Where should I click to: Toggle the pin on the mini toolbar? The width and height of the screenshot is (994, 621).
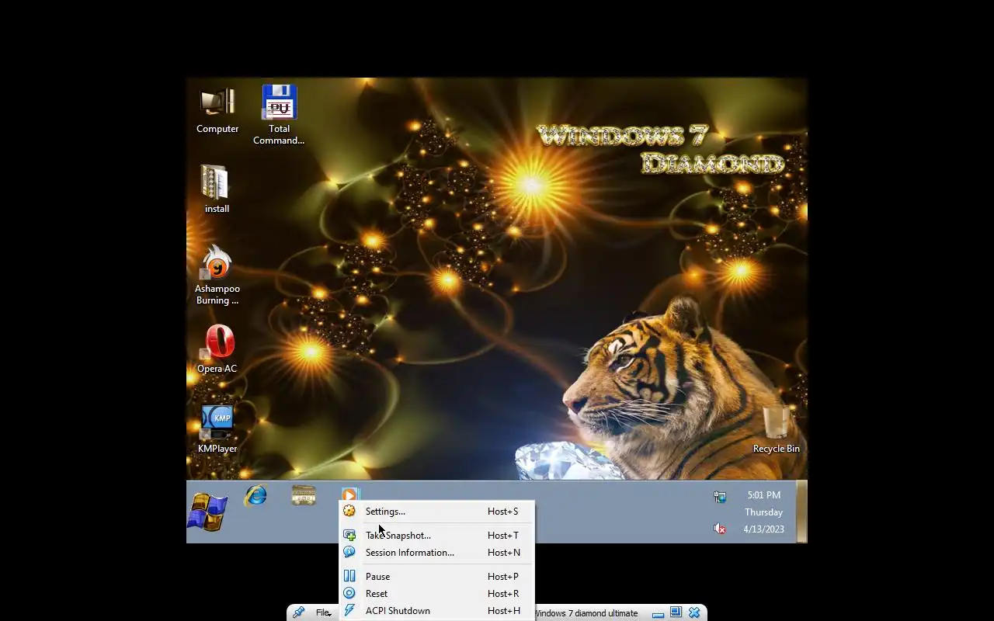tap(298, 612)
